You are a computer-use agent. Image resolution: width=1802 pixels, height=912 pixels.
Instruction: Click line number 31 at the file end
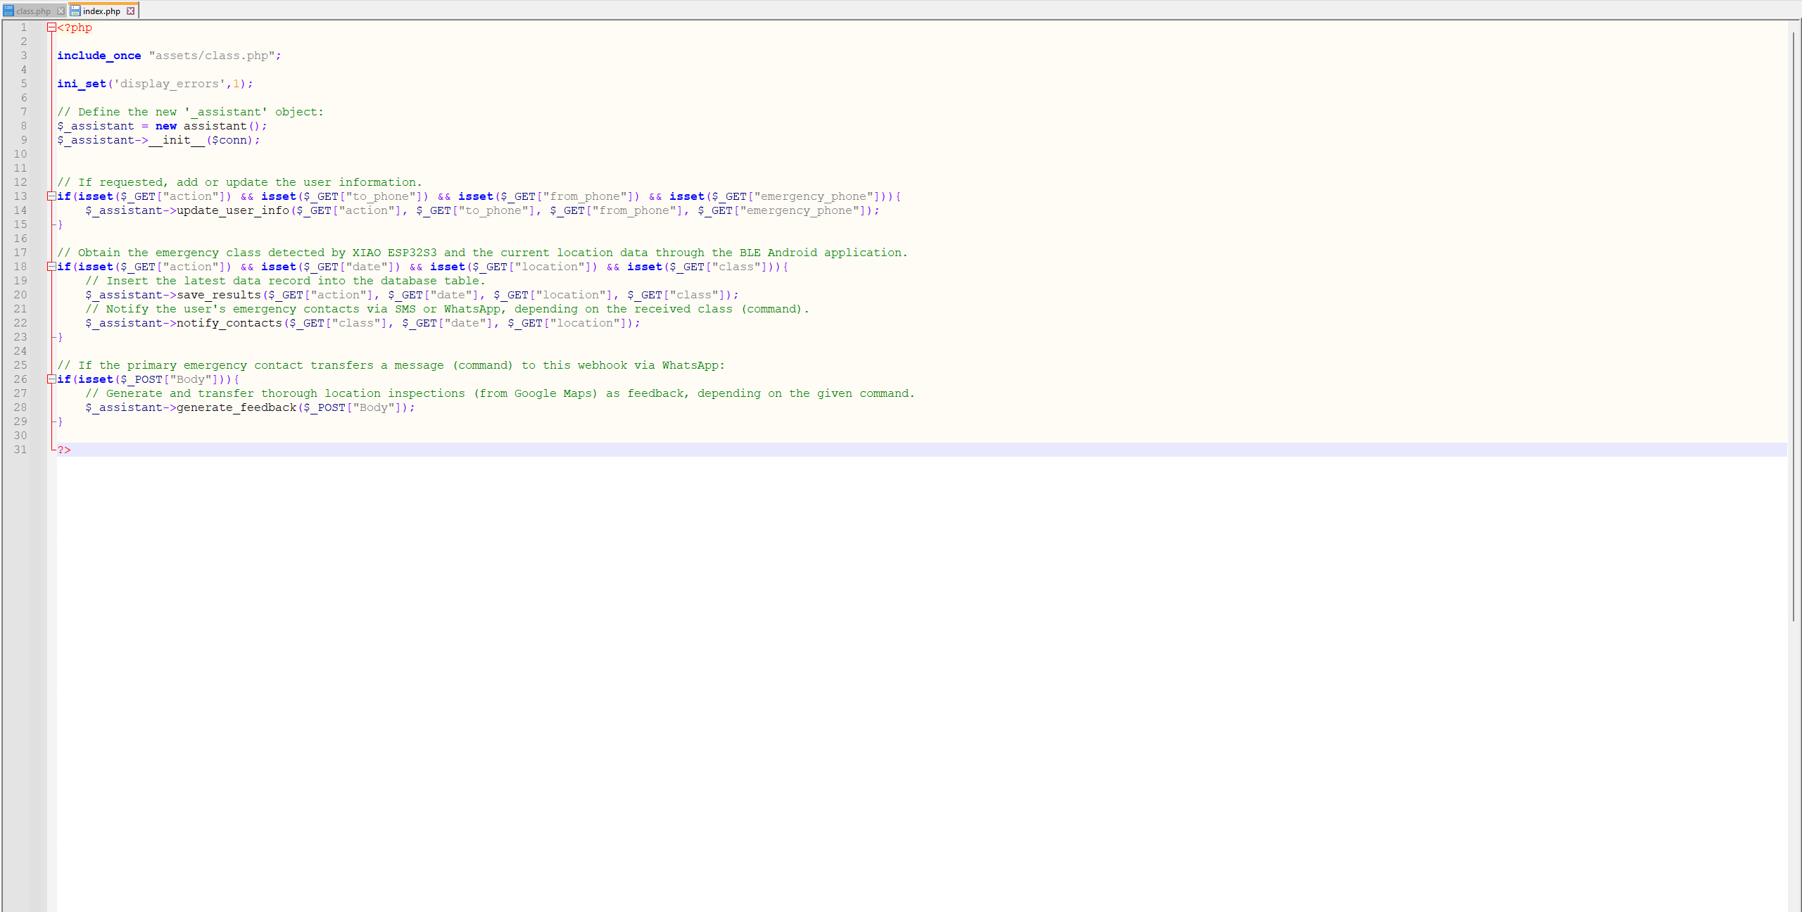(x=20, y=449)
